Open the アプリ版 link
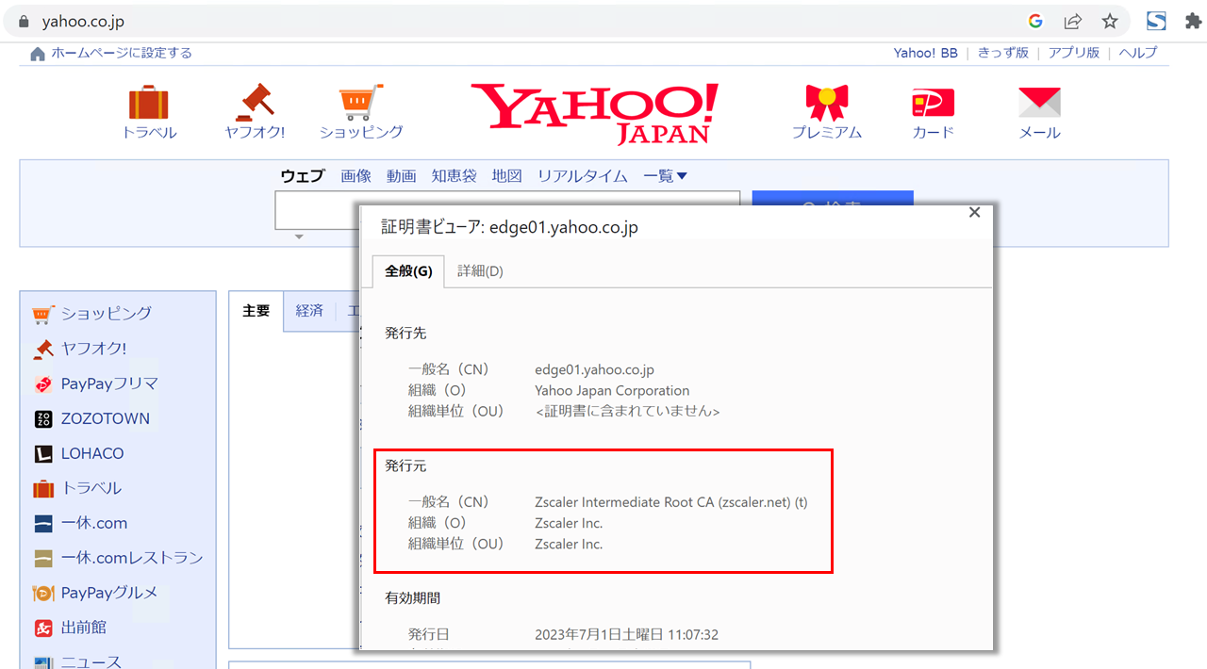 click(1074, 54)
